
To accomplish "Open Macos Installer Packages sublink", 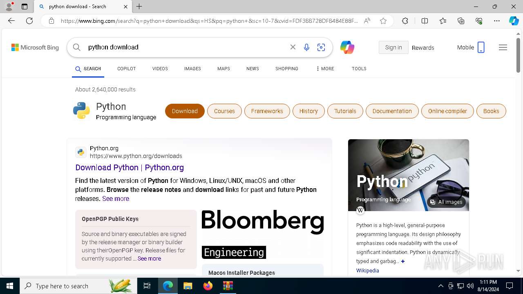I will (241, 272).
